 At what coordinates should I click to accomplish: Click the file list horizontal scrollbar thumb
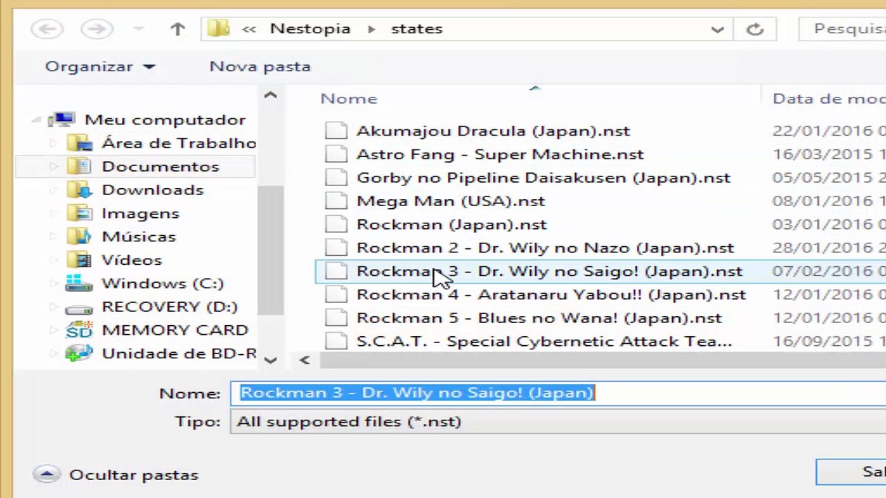point(602,360)
